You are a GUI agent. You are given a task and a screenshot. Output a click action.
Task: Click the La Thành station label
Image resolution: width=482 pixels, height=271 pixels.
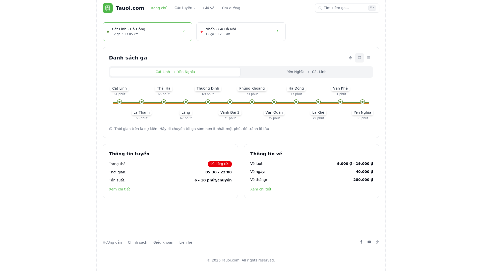(x=142, y=112)
